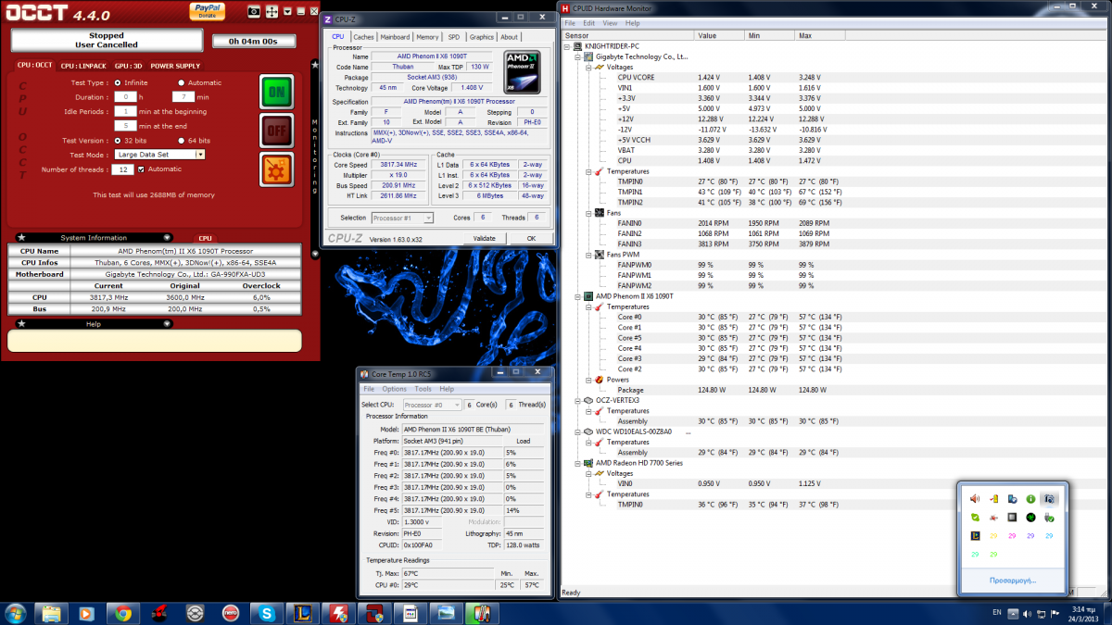Open CPU-Z Memory tab
The width and height of the screenshot is (1112, 625).
tap(427, 37)
